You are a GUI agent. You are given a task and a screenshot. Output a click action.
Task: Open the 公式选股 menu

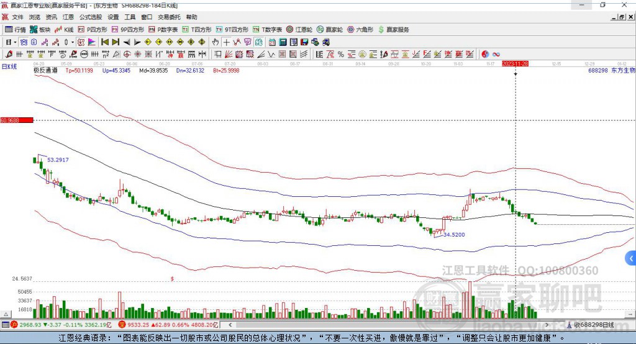91,17
